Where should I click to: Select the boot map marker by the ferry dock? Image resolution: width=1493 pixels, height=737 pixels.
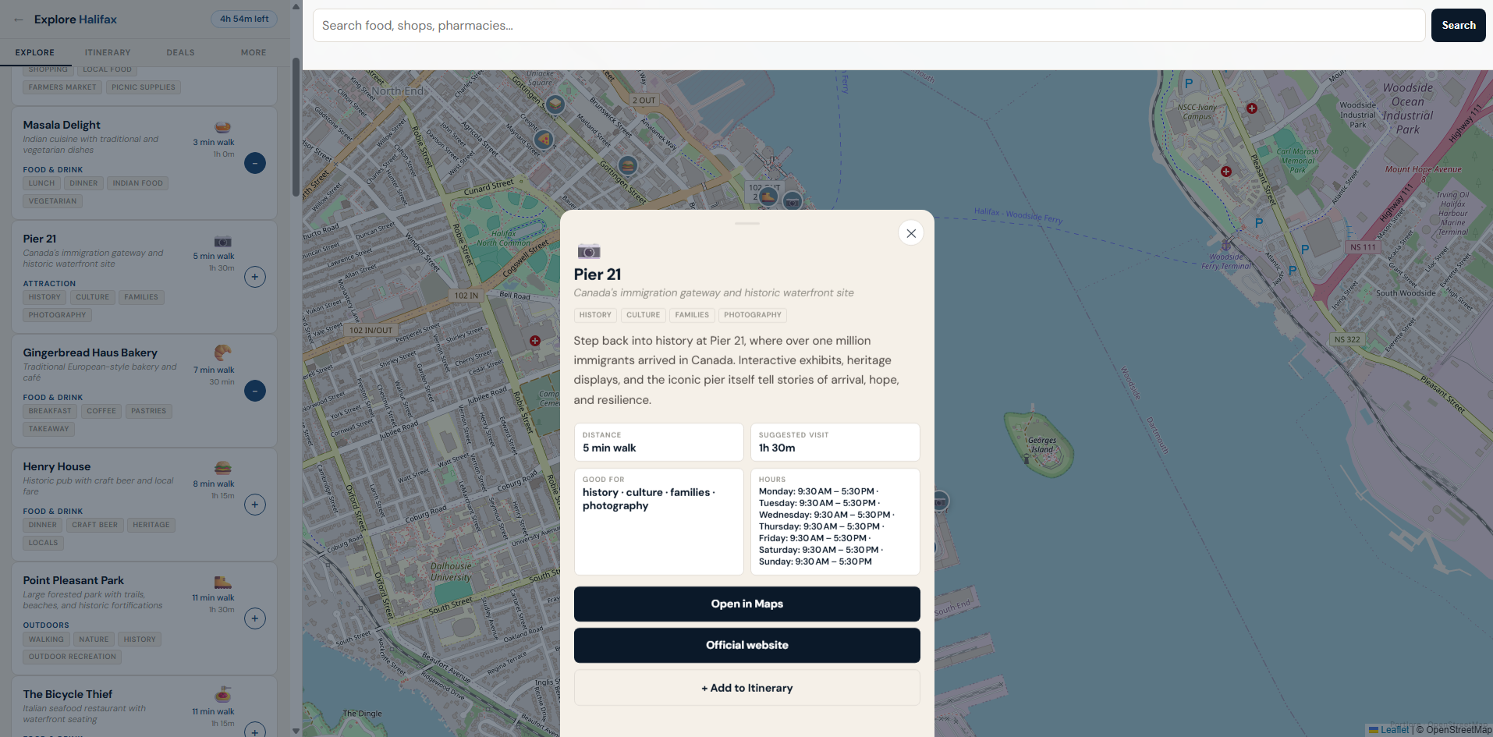click(768, 196)
